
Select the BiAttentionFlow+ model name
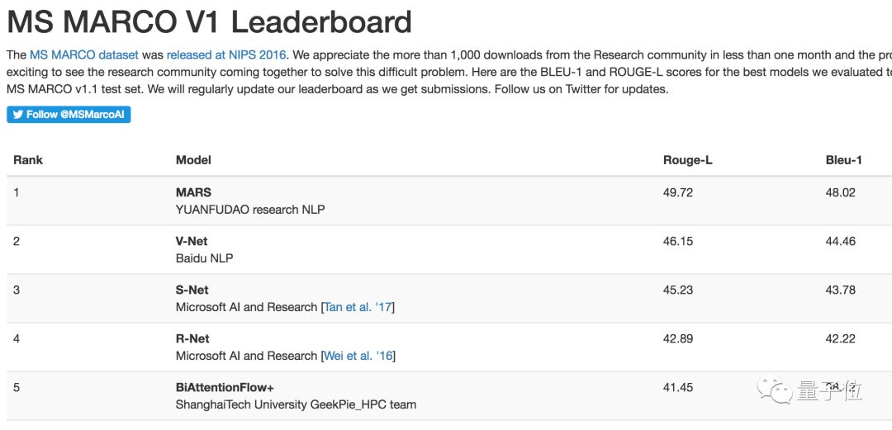tap(225, 387)
